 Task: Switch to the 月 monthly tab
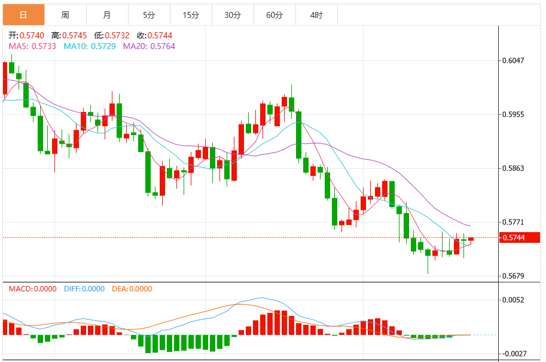107,15
